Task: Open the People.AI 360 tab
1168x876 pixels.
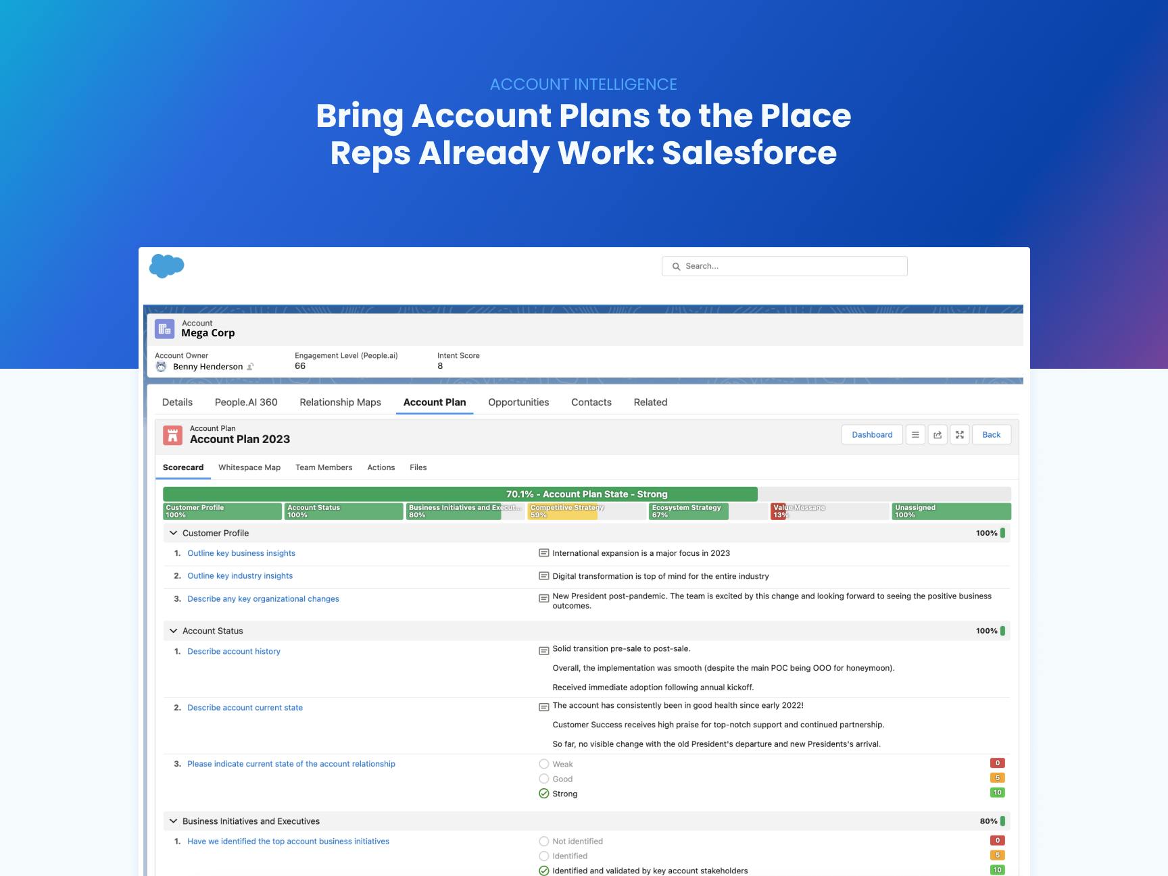Action: pos(246,403)
